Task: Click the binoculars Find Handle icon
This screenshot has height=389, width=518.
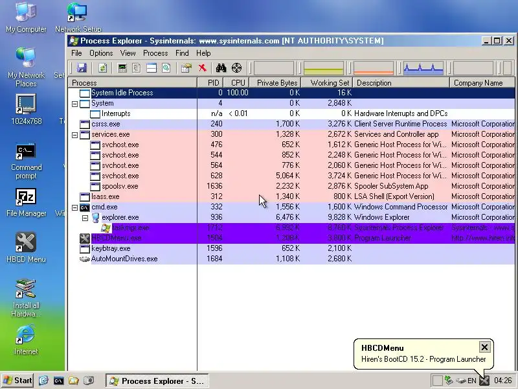Action: (x=221, y=68)
